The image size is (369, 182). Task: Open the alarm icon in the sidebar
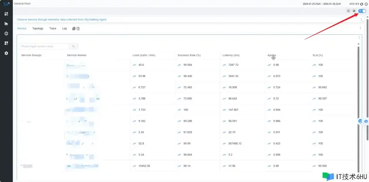click(x=6, y=33)
